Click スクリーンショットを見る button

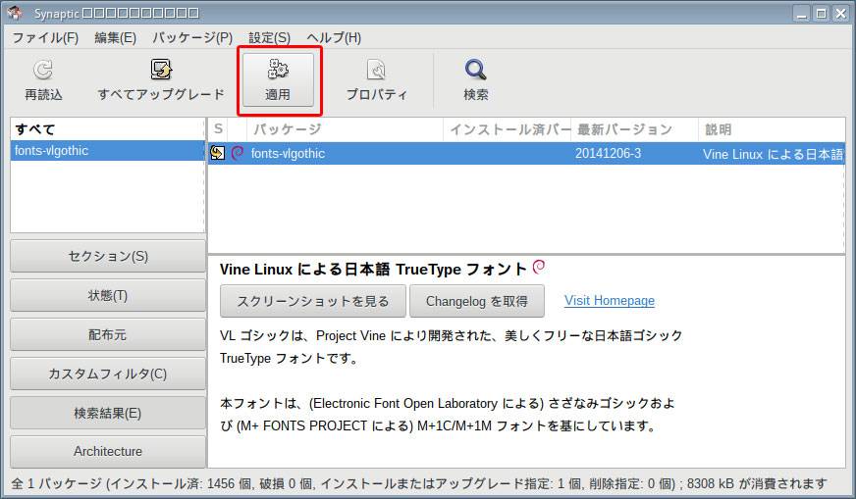pos(313,301)
